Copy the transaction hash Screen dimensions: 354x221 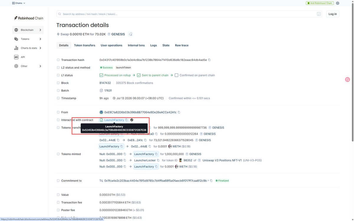pos(209,60)
